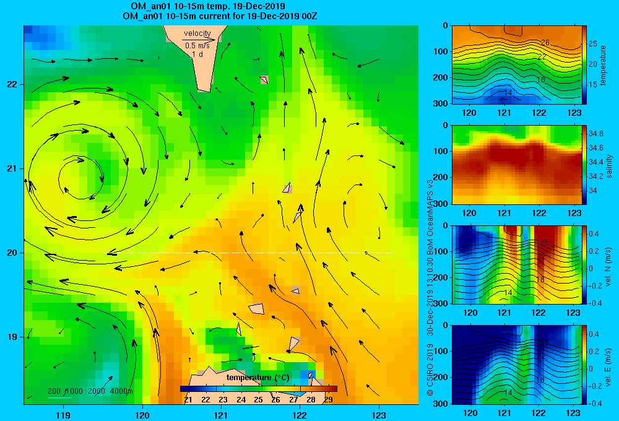Click the white dashed transect line at 20°N

pos(249,253)
